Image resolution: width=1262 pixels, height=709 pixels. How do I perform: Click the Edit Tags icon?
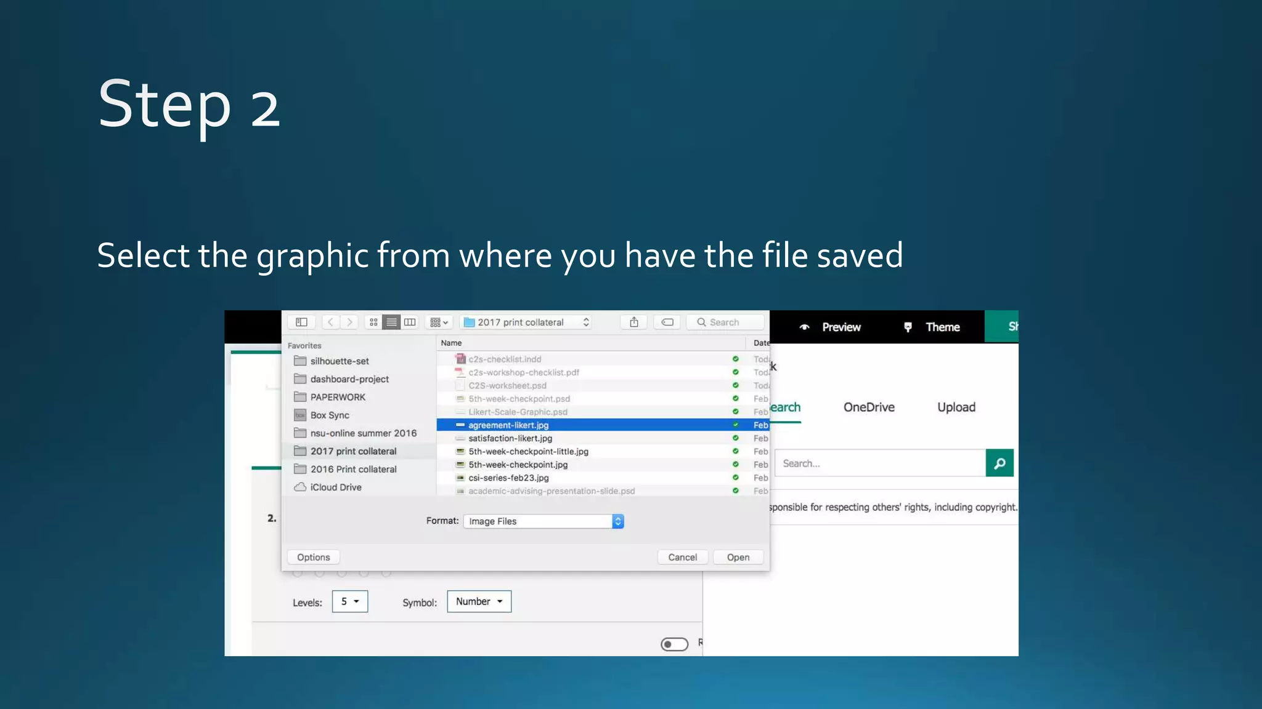coord(667,322)
